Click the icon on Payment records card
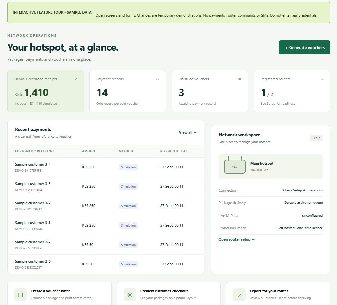Image resolution: width=337 pixels, height=305 pixels. click(157, 79)
